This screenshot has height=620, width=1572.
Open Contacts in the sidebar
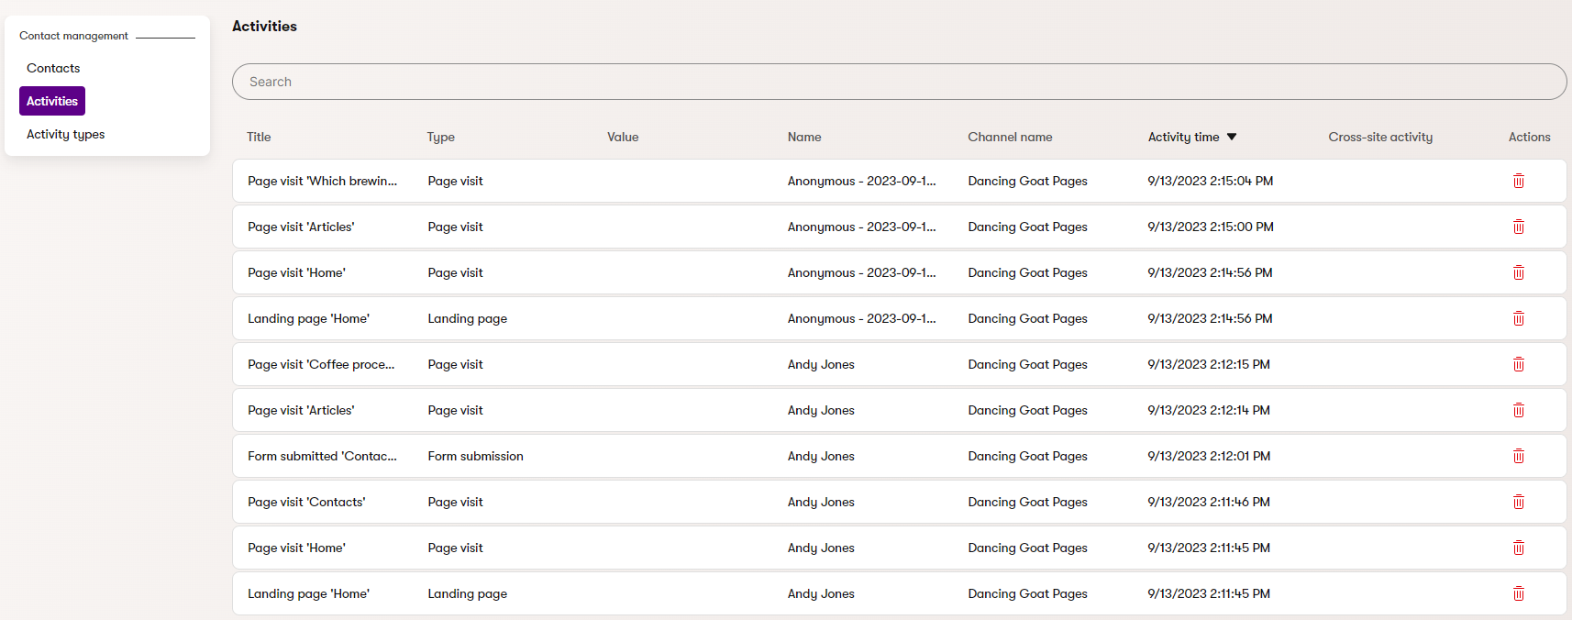[53, 68]
